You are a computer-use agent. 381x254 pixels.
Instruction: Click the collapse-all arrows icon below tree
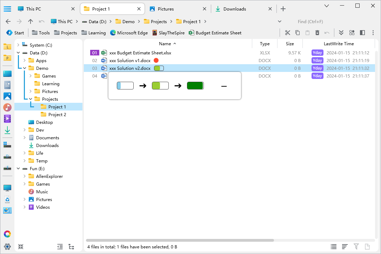21,247
